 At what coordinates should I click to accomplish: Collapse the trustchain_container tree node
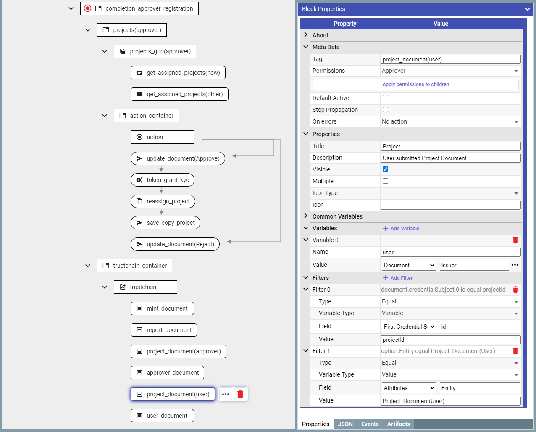coord(88,266)
